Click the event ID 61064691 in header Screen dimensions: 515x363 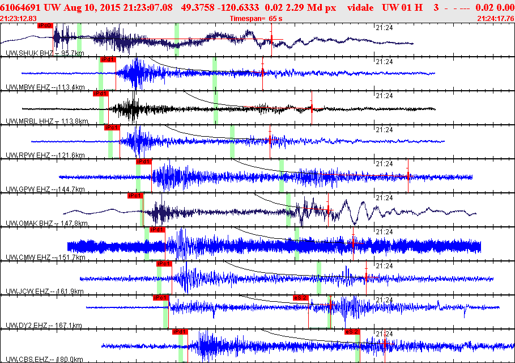click(20, 7)
